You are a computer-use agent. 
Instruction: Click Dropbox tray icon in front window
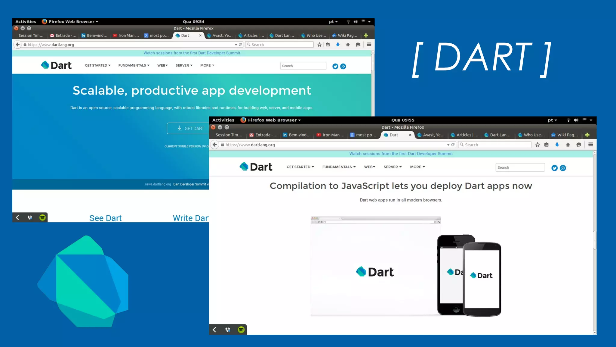click(x=228, y=330)
